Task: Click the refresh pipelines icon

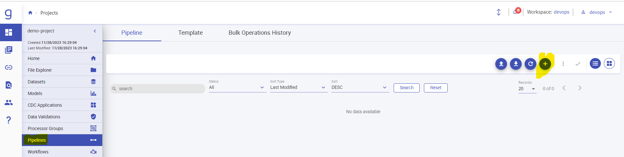Action: (530, 64)
